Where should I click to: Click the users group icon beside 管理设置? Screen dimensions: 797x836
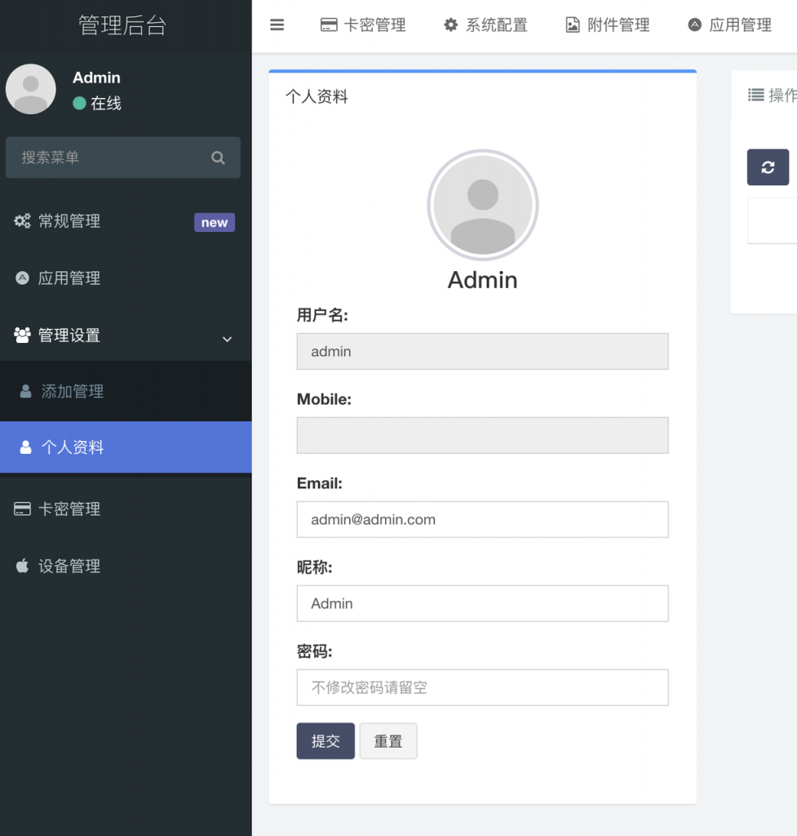click(22, 335)
